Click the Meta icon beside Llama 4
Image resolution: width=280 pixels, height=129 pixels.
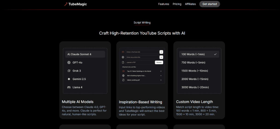(69, 87)
